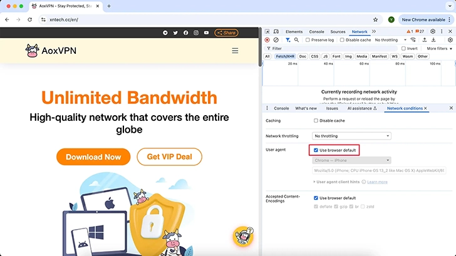
Task: Click the Download Now button
Action: click(x=93, y=157)
